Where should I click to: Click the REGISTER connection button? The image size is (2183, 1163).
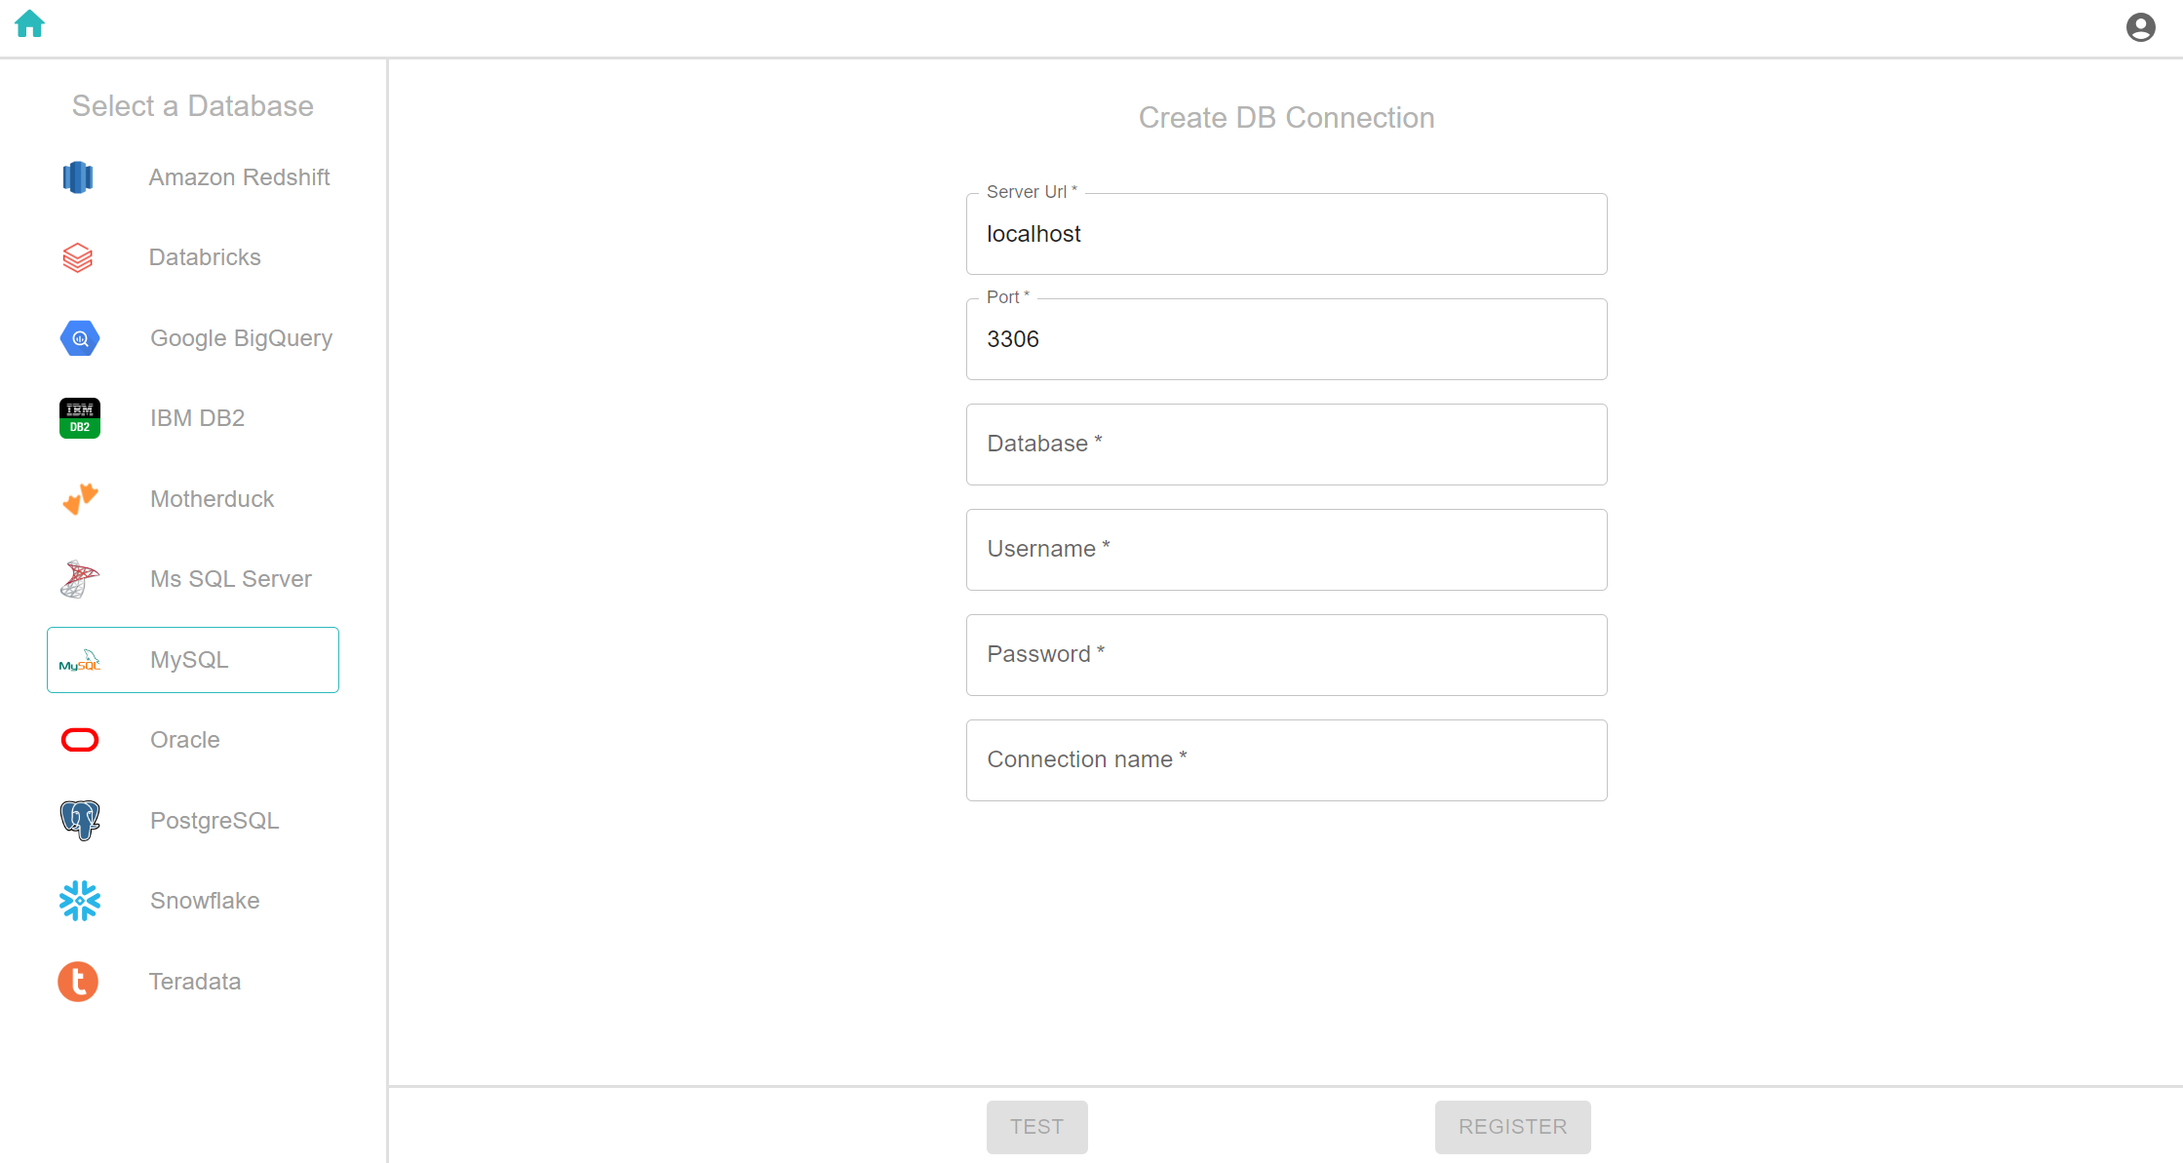(1511, 1126)
